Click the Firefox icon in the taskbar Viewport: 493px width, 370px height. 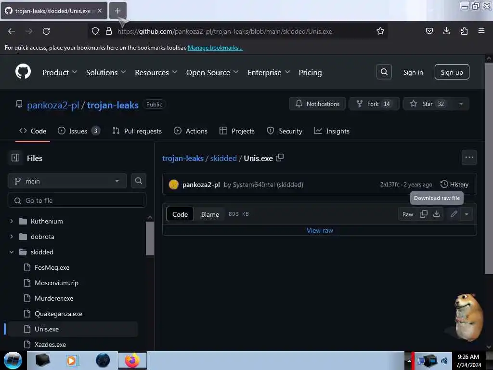(x=132, y=360)
